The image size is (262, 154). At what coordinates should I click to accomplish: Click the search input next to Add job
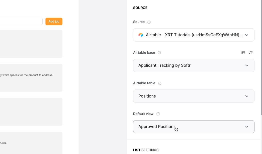point(21,21)
